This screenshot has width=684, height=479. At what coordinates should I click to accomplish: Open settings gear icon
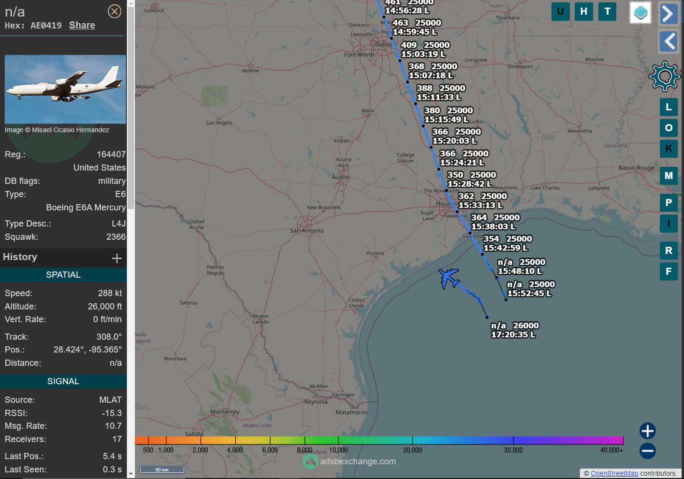click(665, 76)
